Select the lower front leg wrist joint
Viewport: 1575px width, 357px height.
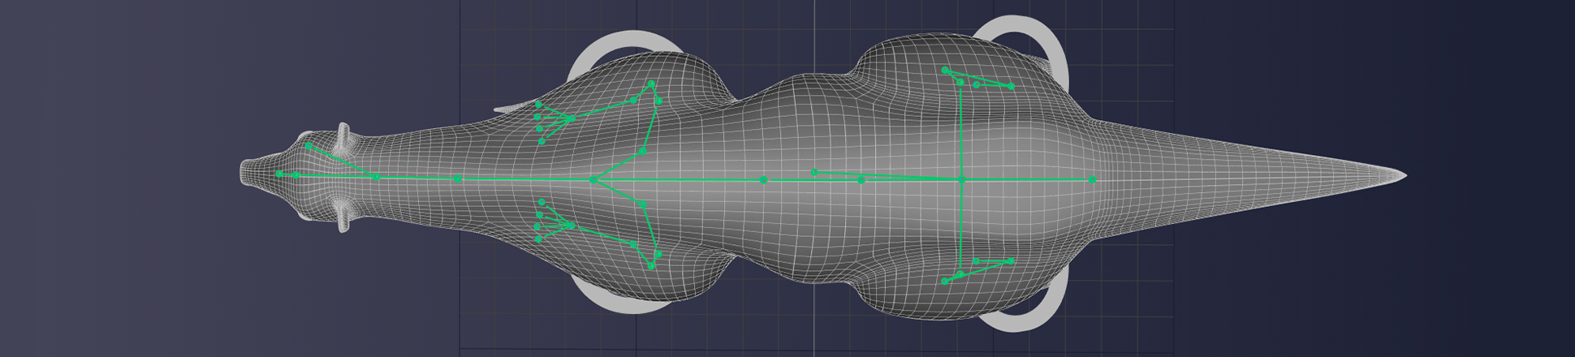click(x=572, y=225)
